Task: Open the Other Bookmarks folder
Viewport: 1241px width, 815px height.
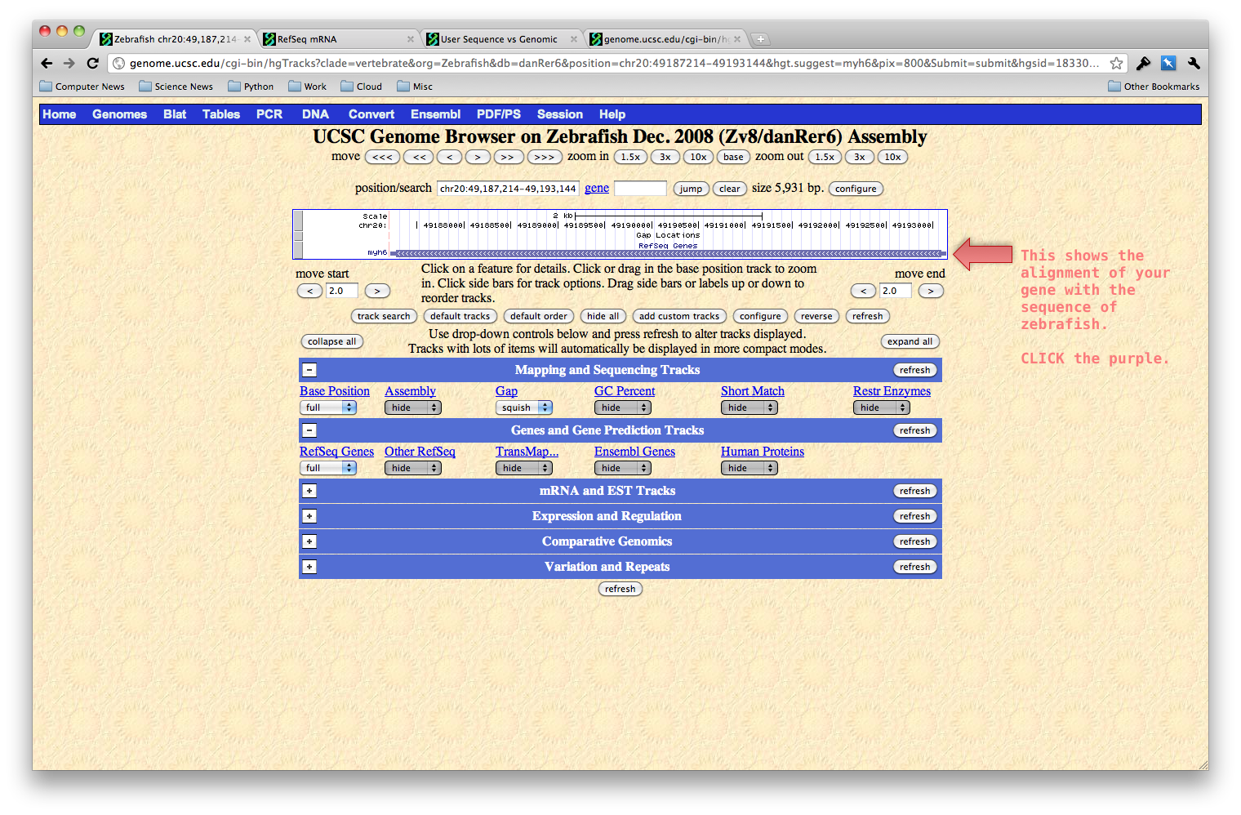Action: pyautogui.click(x=1154, y=87)
